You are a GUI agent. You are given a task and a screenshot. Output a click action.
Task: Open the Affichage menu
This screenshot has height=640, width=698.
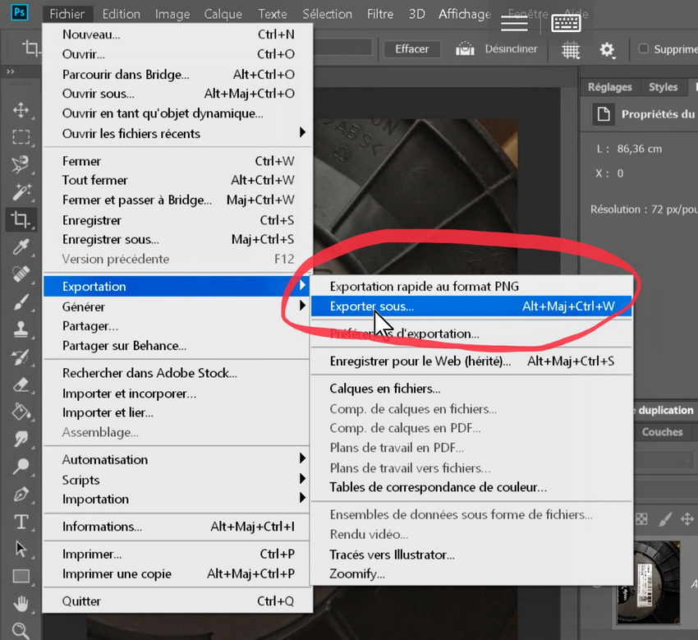[465, 14]
